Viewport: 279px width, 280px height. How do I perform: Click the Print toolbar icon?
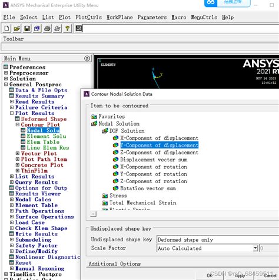[x=47, y=29]
